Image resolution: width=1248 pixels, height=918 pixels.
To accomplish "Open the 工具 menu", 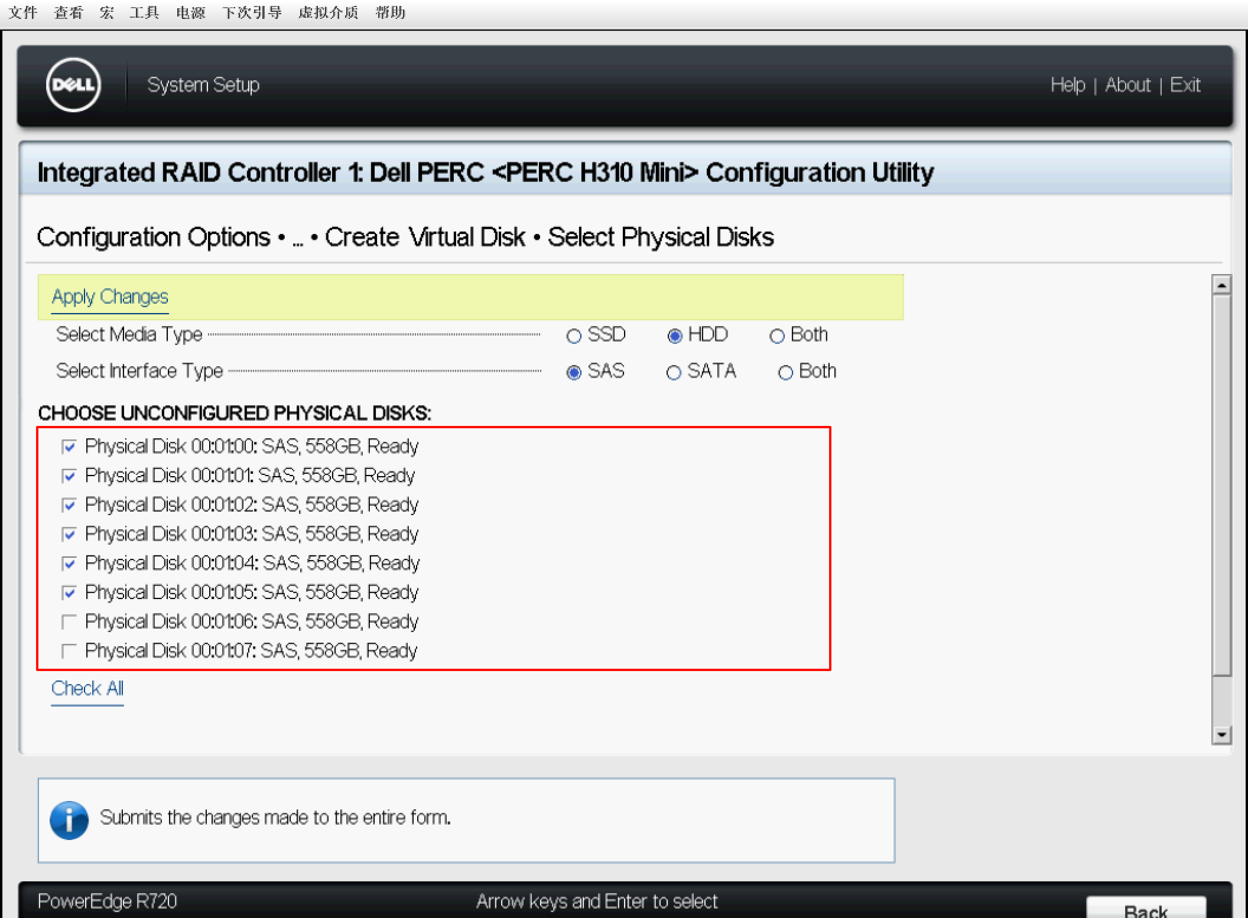I will point(145,12).
